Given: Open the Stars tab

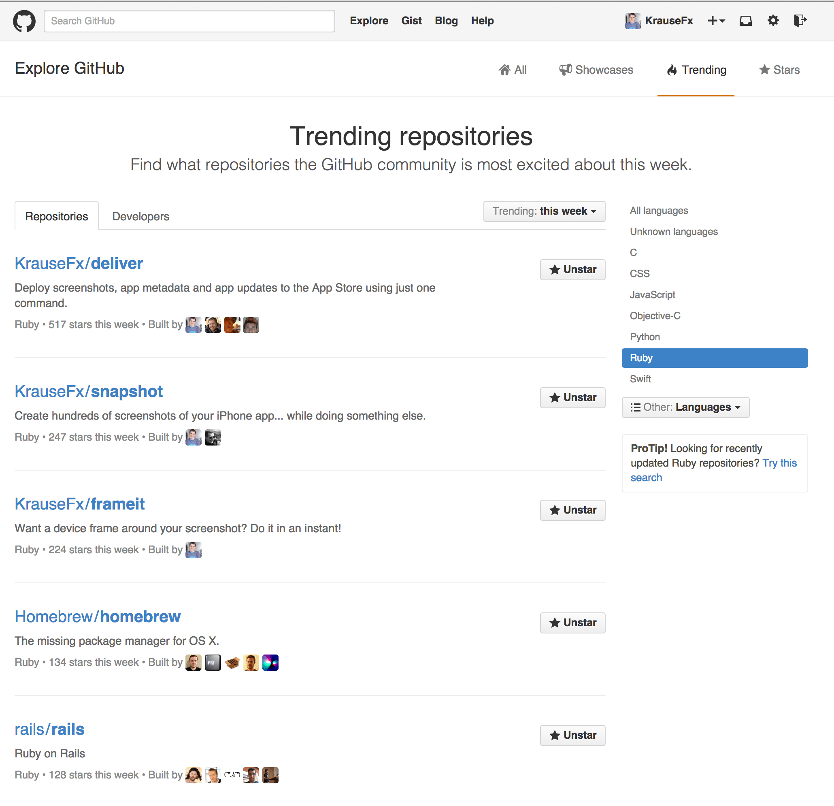Looking at the screenshot, I should point(779,70).
